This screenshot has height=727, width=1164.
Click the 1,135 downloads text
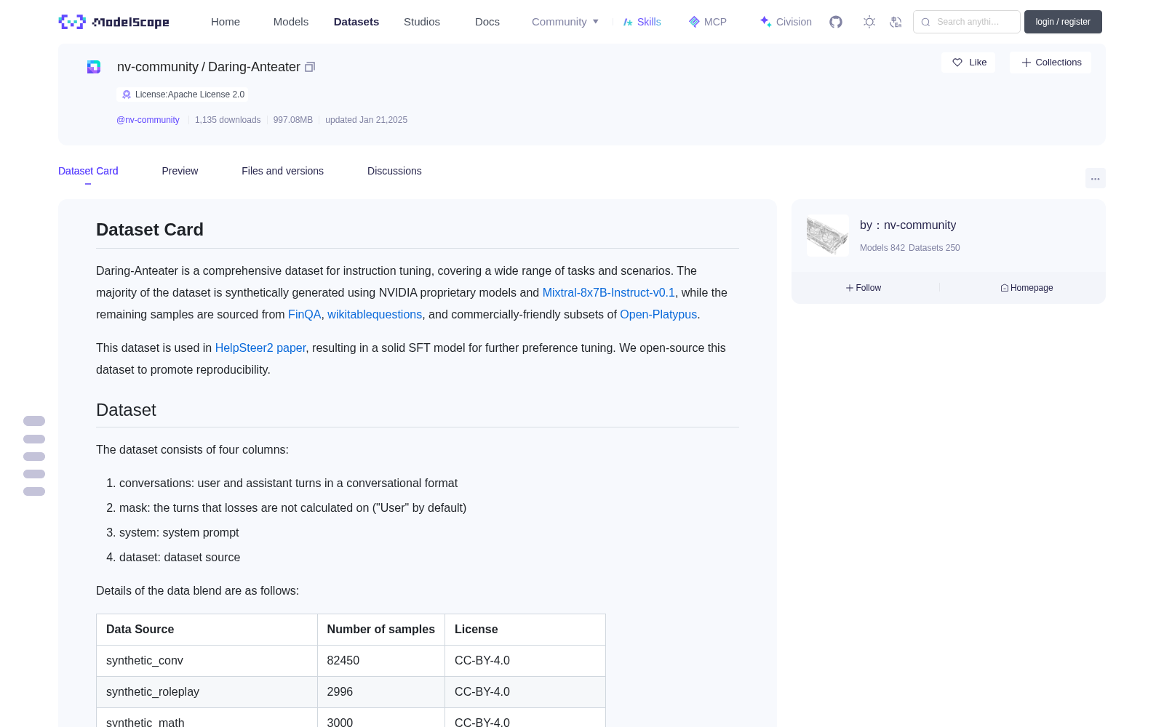coord(228,120)
